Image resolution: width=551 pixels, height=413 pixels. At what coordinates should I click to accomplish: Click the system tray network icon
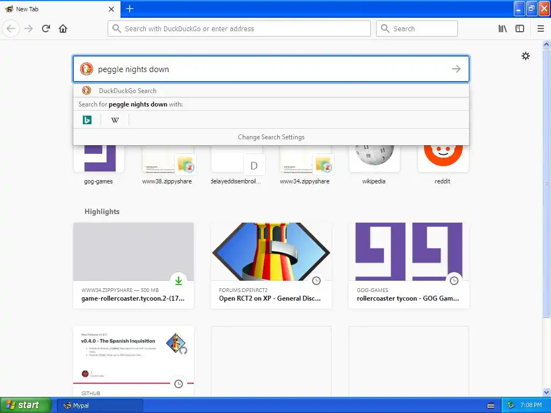click(x=511, y=405)
